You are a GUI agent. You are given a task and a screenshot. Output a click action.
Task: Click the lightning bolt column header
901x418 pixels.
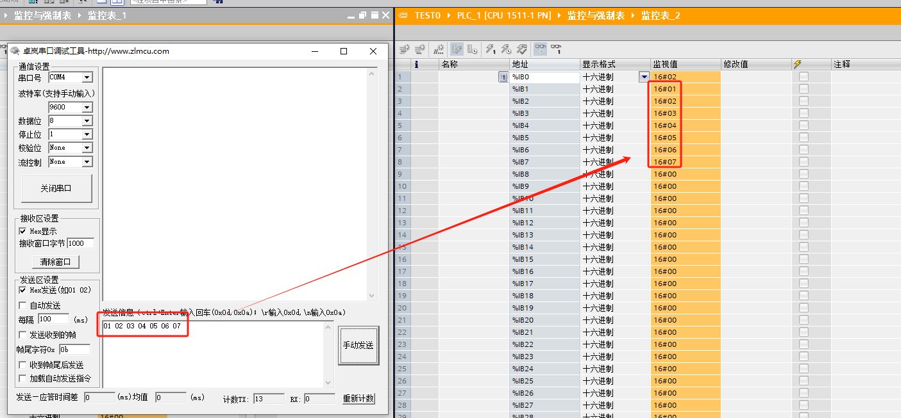(x=797, y=64)
